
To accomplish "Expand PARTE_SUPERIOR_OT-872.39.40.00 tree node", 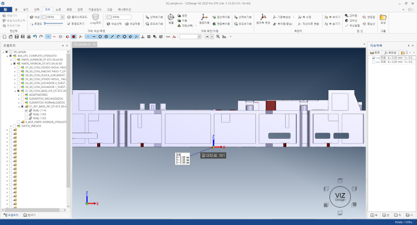I will pos(11,60).
